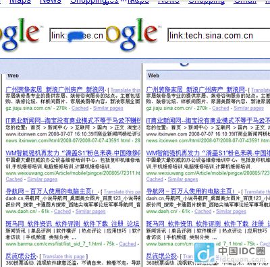Open the right IT商业新闻网 淘宝 result title
The height and width of the screenshot is (267, 270).
[208, 121]
